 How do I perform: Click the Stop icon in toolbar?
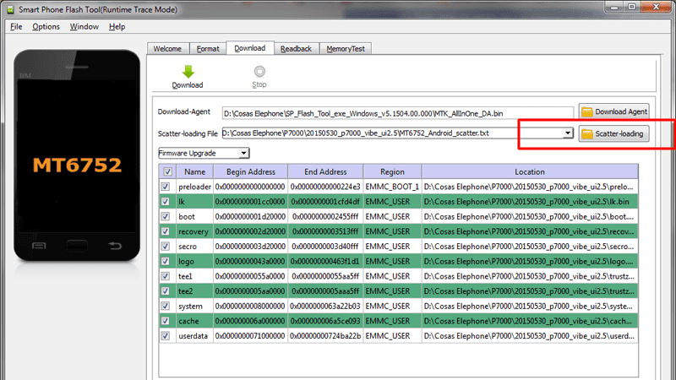tap(259, 71)
